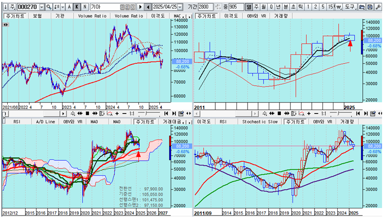This screenshot has width=383, height=217.
Task: Select A/D Line tab in bottom-left chart
Action: [45, 121]
